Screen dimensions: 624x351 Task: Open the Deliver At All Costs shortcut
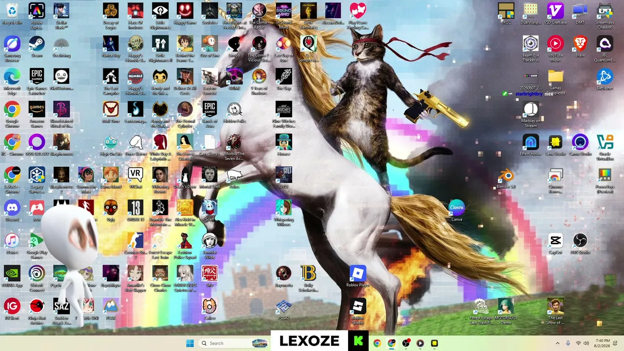pyautogui.click(x=185, y=82)
